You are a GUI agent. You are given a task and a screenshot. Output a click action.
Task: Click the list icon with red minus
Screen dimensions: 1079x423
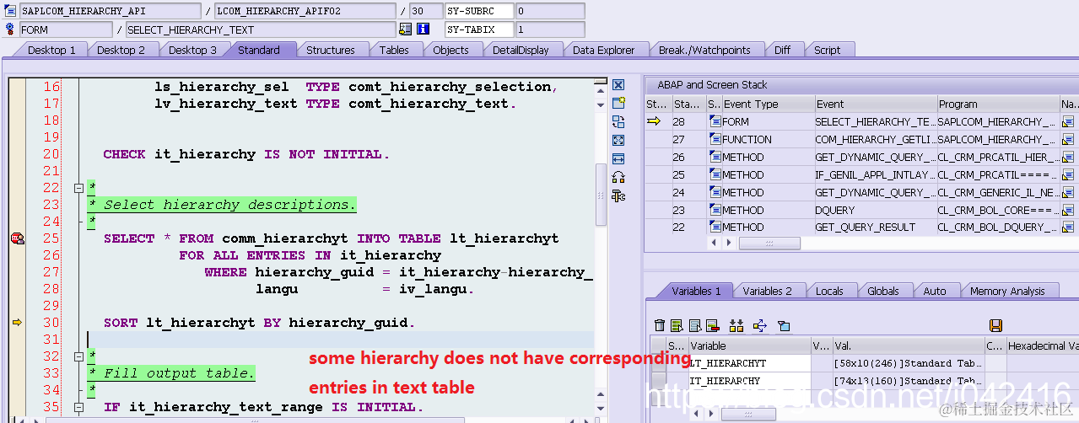tap(712, 325)
